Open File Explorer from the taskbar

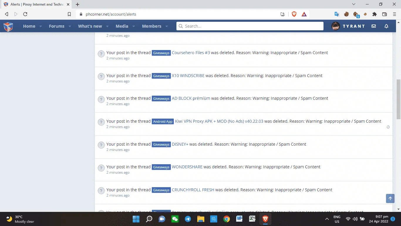point(201,219)
